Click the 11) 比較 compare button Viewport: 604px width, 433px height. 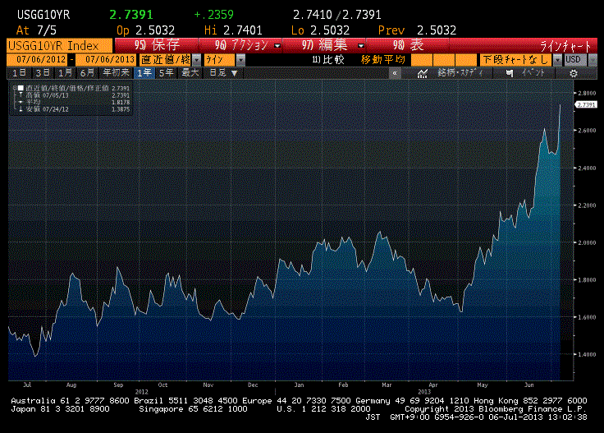[x=327, y=60]
